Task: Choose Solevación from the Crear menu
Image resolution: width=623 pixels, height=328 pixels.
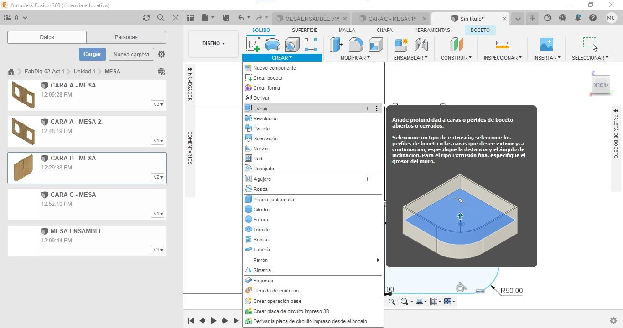Action: tap(313, 138)
